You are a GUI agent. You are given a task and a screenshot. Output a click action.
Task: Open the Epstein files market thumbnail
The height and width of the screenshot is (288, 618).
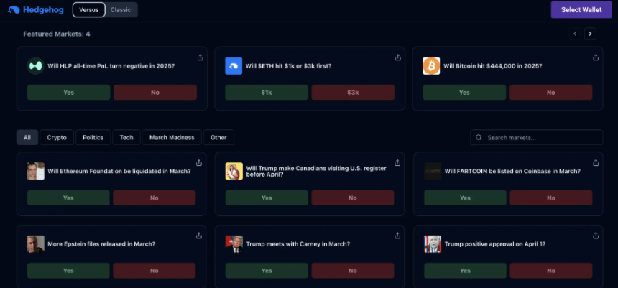pyautogui.click(x=35, y=244)
